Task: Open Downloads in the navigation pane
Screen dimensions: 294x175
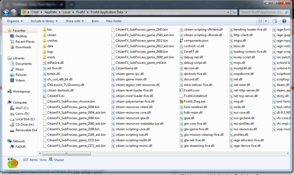Action: point(23,47)
